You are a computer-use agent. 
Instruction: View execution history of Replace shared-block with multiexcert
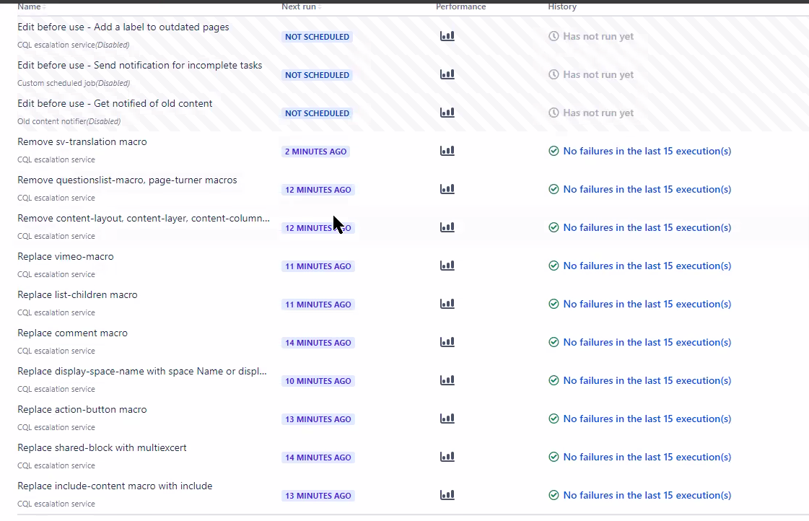coord(647,456)
